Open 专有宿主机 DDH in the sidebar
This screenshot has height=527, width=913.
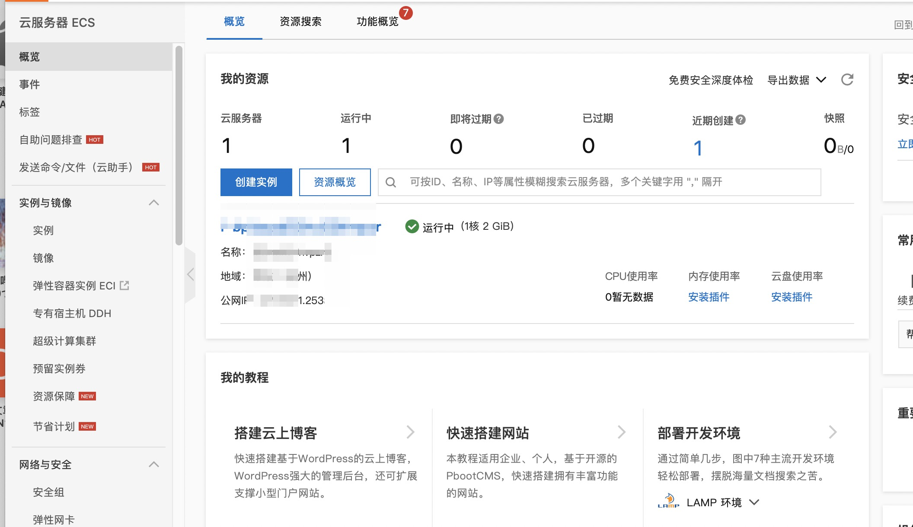click(72, 313)
